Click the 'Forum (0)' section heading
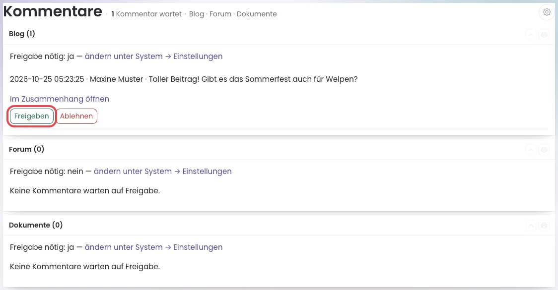Viewport: 558px width, 290px height. coord(27,149)
